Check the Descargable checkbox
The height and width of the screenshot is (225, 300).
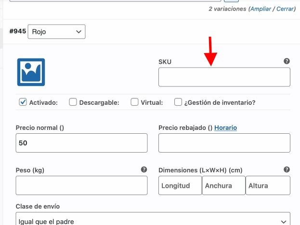pyautogui.click(x=73, y=102)
